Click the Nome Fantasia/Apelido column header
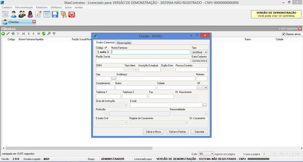The height and width of the screenshot is (162, 303). [x=31, y=39]
